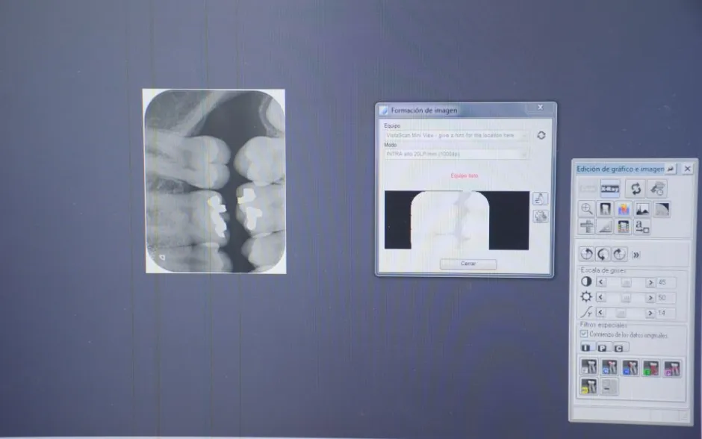This screenshot has width=702, height=439.
Task: Toggle the 'P' filter button
Action: (x=603, y=348)
